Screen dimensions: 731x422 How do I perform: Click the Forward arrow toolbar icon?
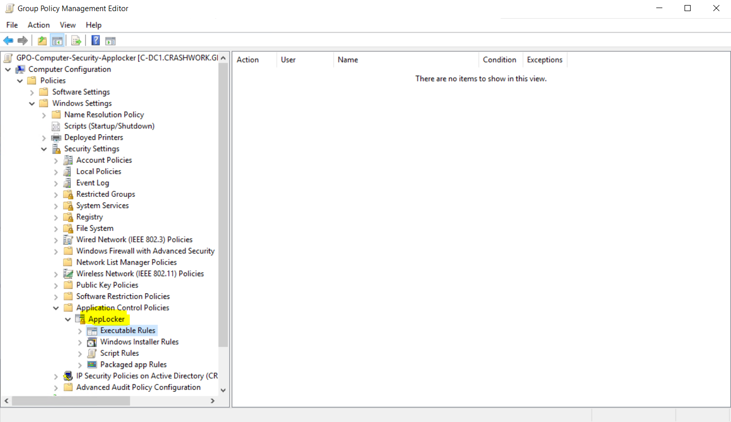pyautogui.click(x=22, y=41)
